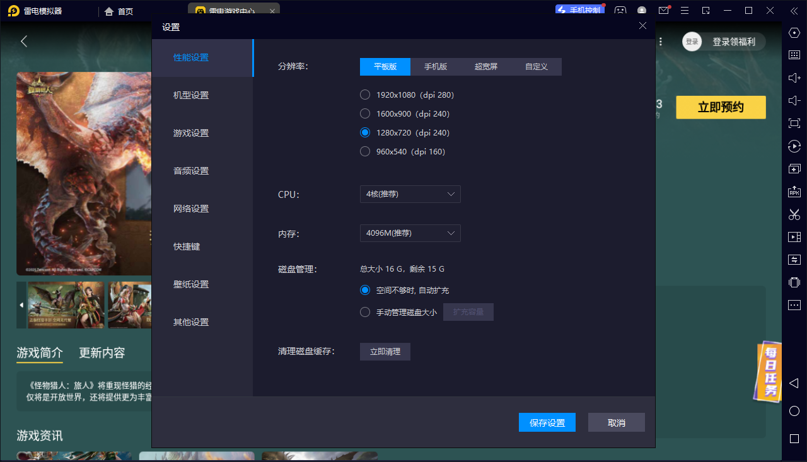The image size is (807, 462).
Task: Close the 设置 settings dialog
Action: (642, 26)
